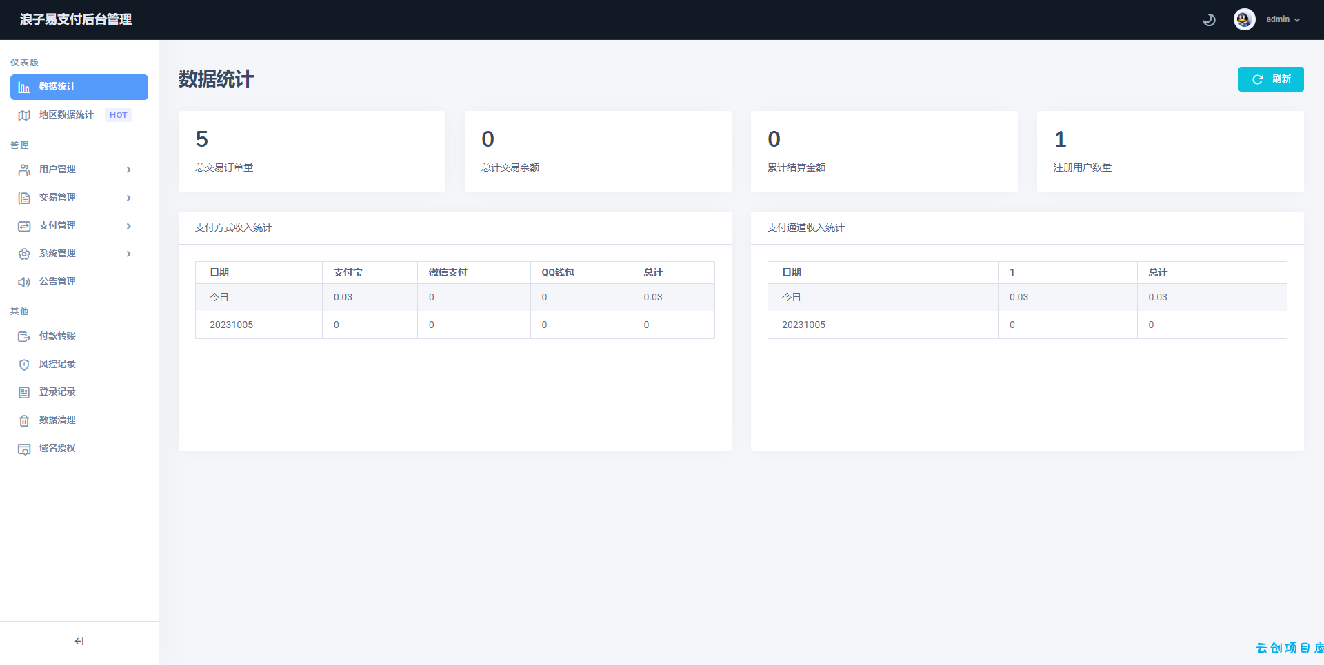The width and height of the screenshot is (1324, 665).
Task: Click the window icon beside 域名授权
Action: pos(24,449)
